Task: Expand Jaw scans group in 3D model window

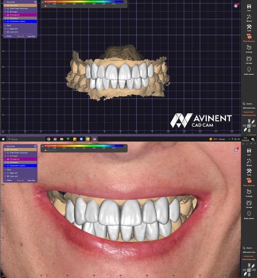Action: (x=5, y=5)
